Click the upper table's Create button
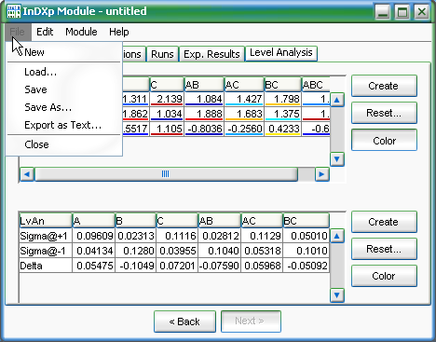This screenshot has width=436, height=342. click(384, 86)
